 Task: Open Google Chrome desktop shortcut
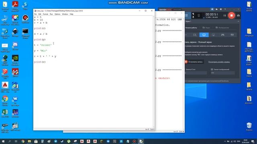coord(5,101)
